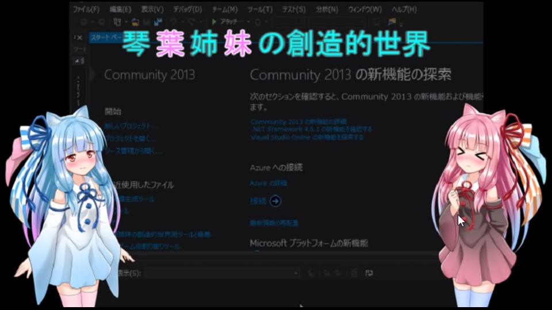552x310 pixels.
Task: Click the 最新情報の再配置 link
Action: (x=274, y=223)
